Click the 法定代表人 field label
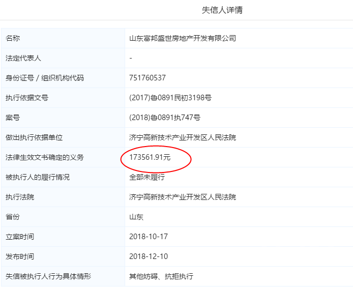This screenshot has width=353, height=287. click(23, 58)
